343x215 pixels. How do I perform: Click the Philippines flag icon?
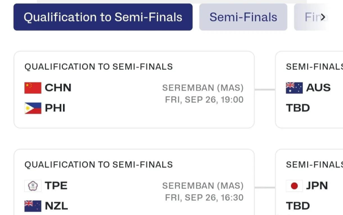[33, 108]
